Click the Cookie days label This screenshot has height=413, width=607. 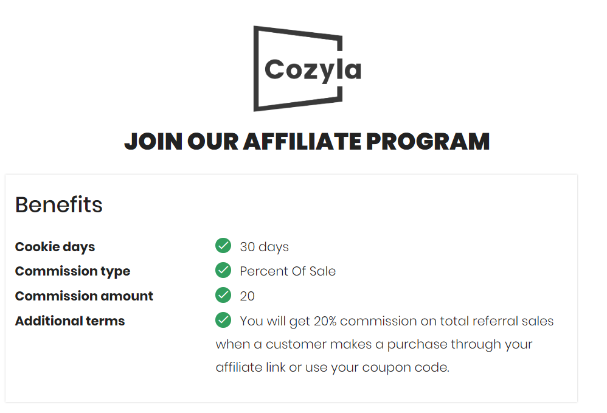55,247
